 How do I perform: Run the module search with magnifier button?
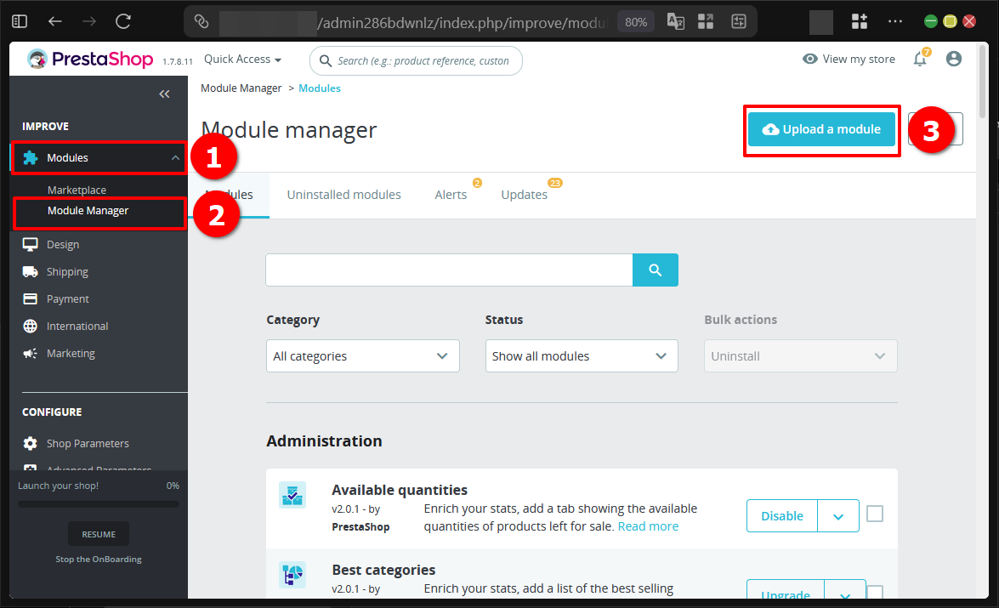point(655,270)
